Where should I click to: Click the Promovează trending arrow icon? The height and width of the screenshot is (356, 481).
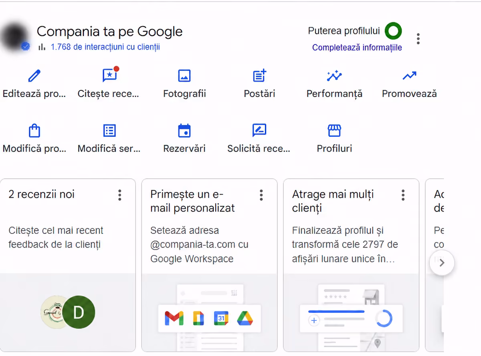tap(409, 75)
